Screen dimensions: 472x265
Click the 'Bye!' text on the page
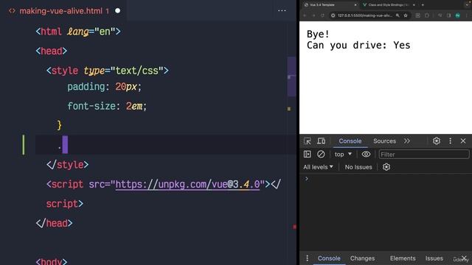318,34
